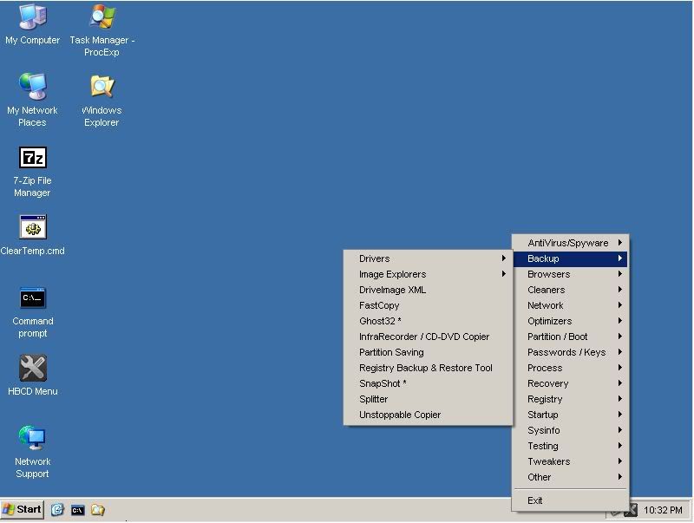Select My Network Places desktop icon

(x=32, y=100)
